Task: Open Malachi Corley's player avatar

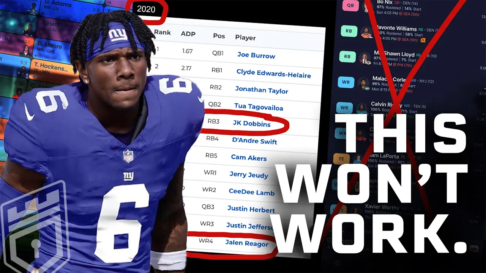Action: (363, 83)
